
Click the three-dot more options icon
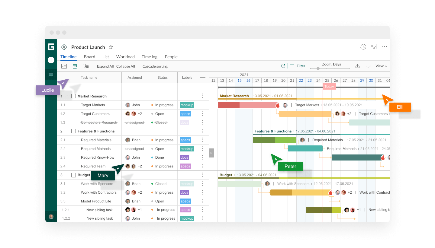point(385,47)
